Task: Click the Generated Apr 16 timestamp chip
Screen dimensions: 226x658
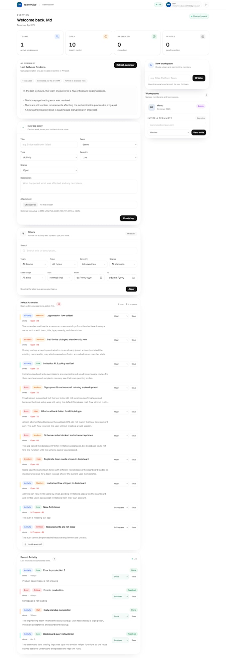Action: point(49,81)
